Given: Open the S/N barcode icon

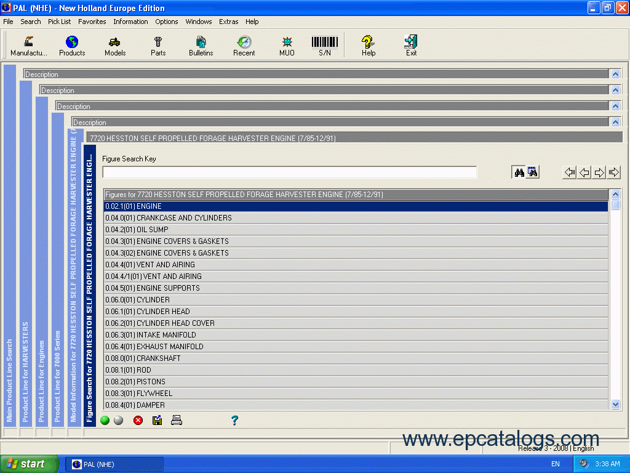Looking at the screenshot, I should (x=325, y=46).
